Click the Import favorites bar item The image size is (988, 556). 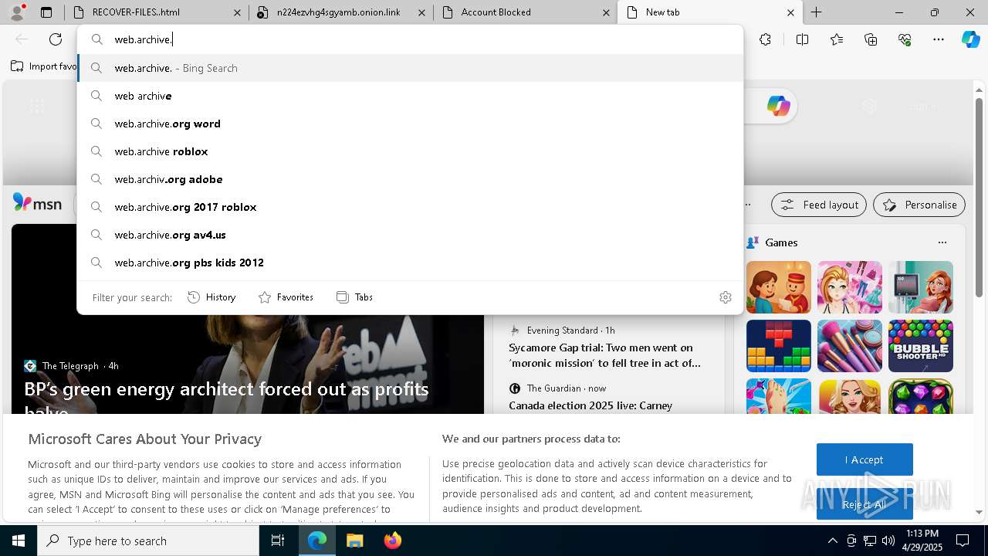click(44, 66)
